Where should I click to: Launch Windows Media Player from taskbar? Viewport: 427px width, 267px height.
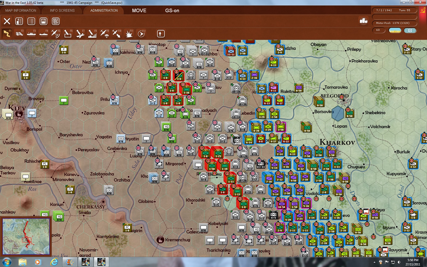(38, 262)
